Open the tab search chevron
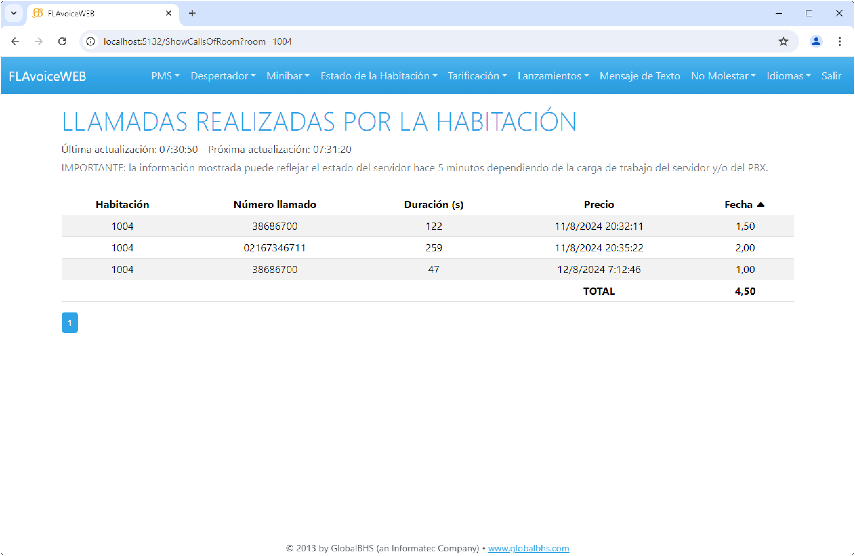The image size is (855, 556). [14, 13]
